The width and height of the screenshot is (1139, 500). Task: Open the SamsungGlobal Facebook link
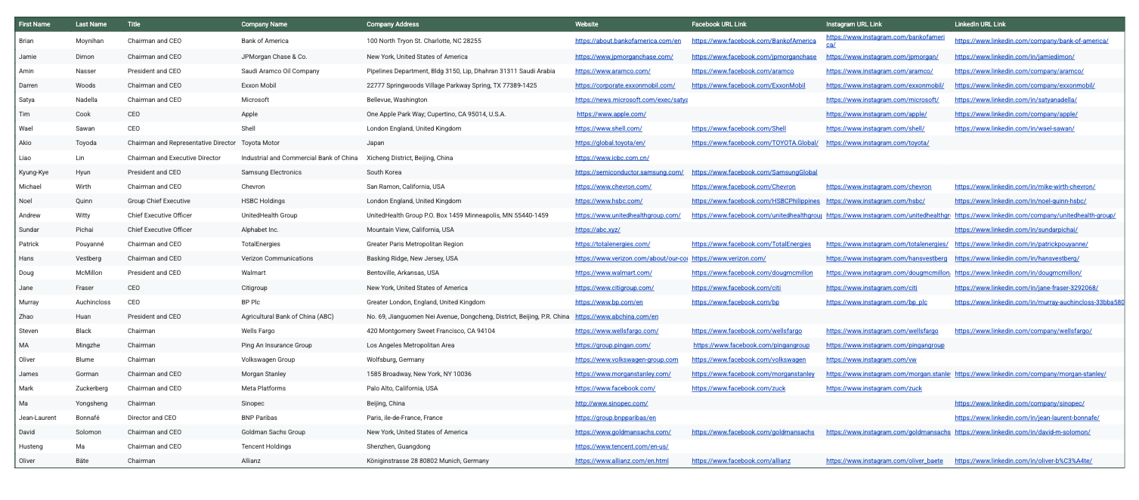click(x=754, y=172)
